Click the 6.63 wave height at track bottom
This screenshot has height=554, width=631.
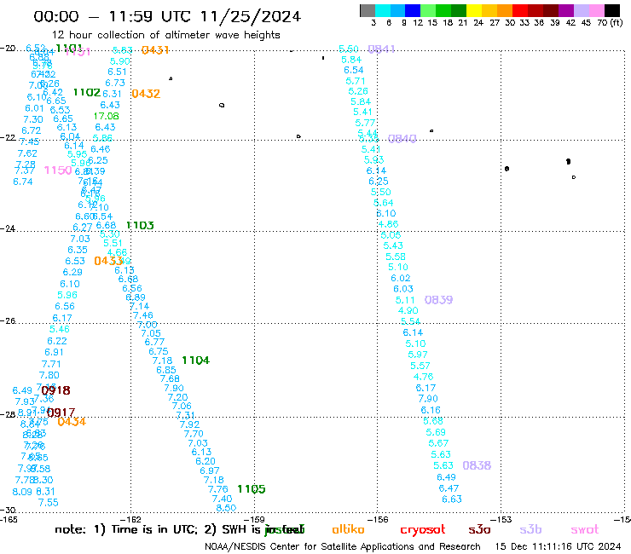452,499
